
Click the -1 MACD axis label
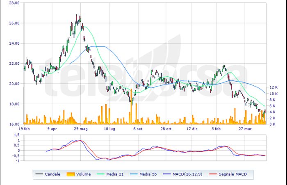[x=17, y=161]
